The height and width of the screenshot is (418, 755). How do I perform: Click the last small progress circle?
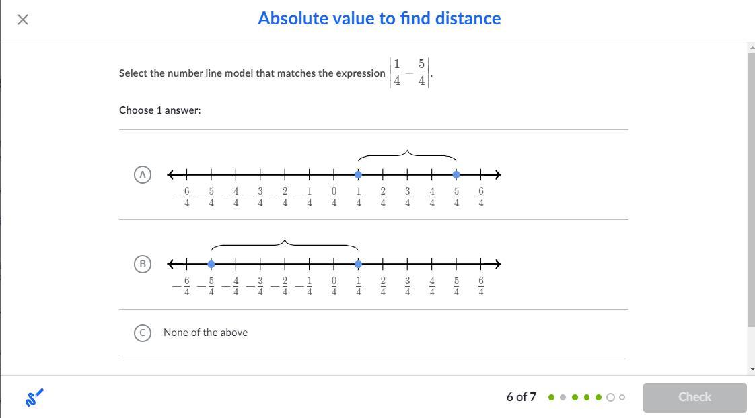tap(622, 397)
